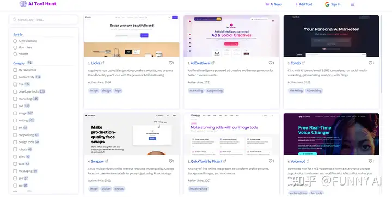Check the messaging category

coord(15,171)
